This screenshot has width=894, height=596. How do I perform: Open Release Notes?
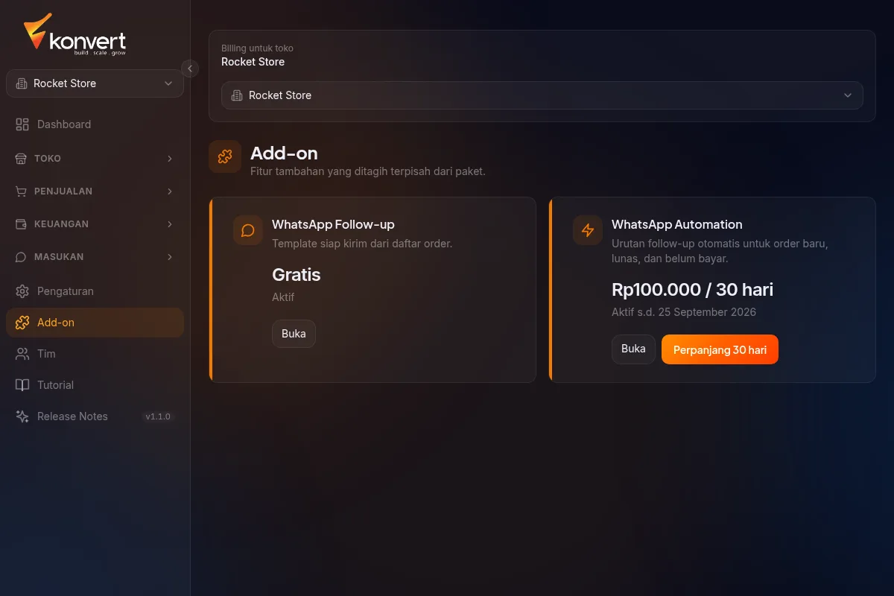(x=95, y=416)
